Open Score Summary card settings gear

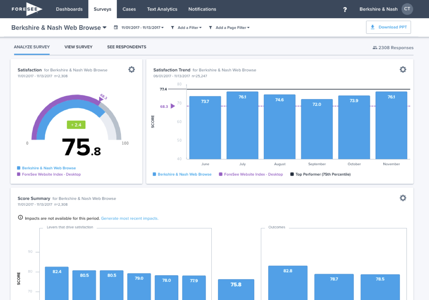tap(403, 198)
